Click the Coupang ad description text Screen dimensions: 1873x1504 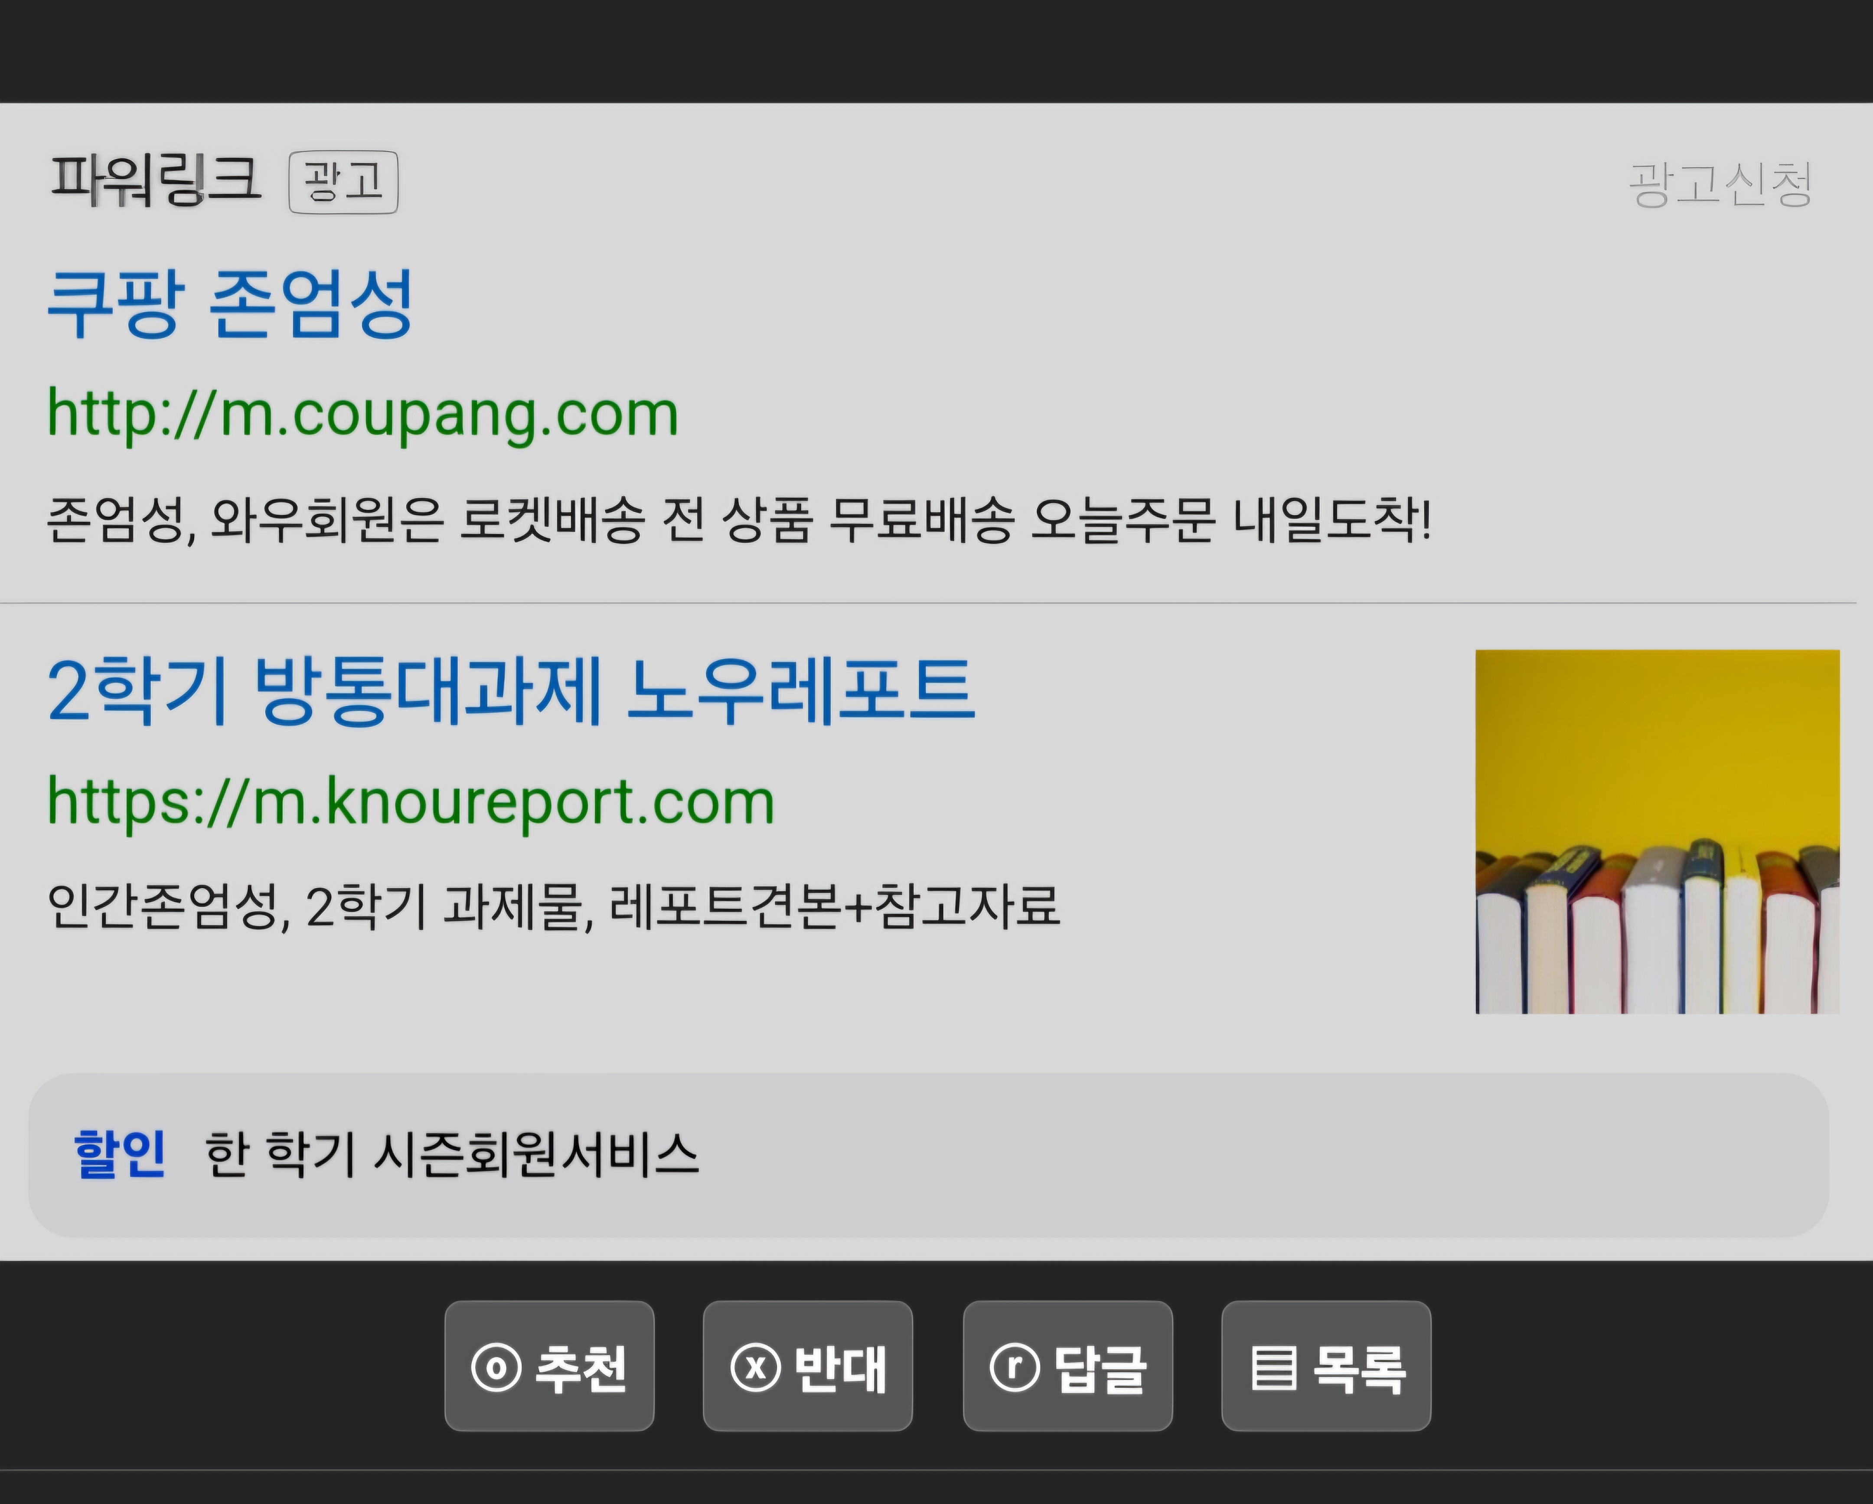(738, 520)
